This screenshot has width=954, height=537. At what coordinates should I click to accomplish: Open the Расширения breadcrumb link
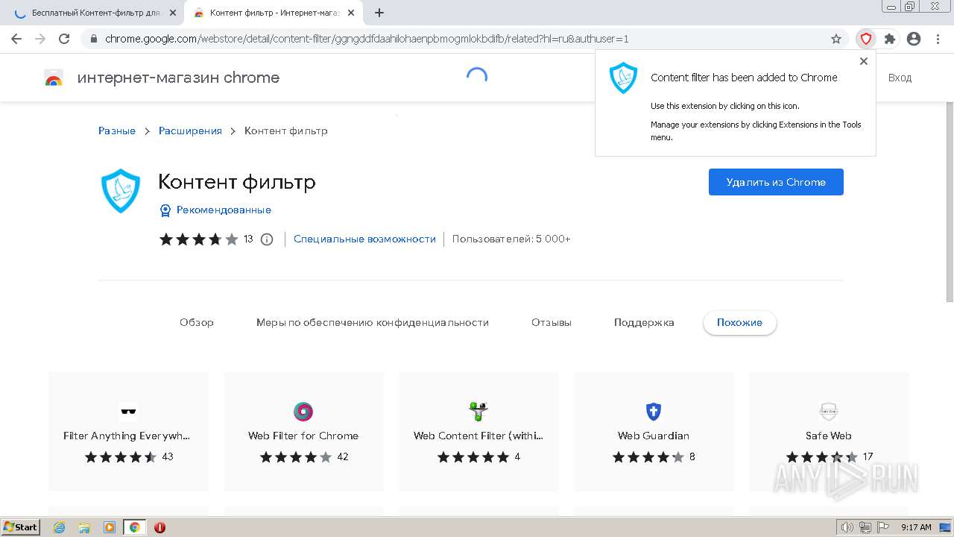pyautogui.click(x=190, y=131)
